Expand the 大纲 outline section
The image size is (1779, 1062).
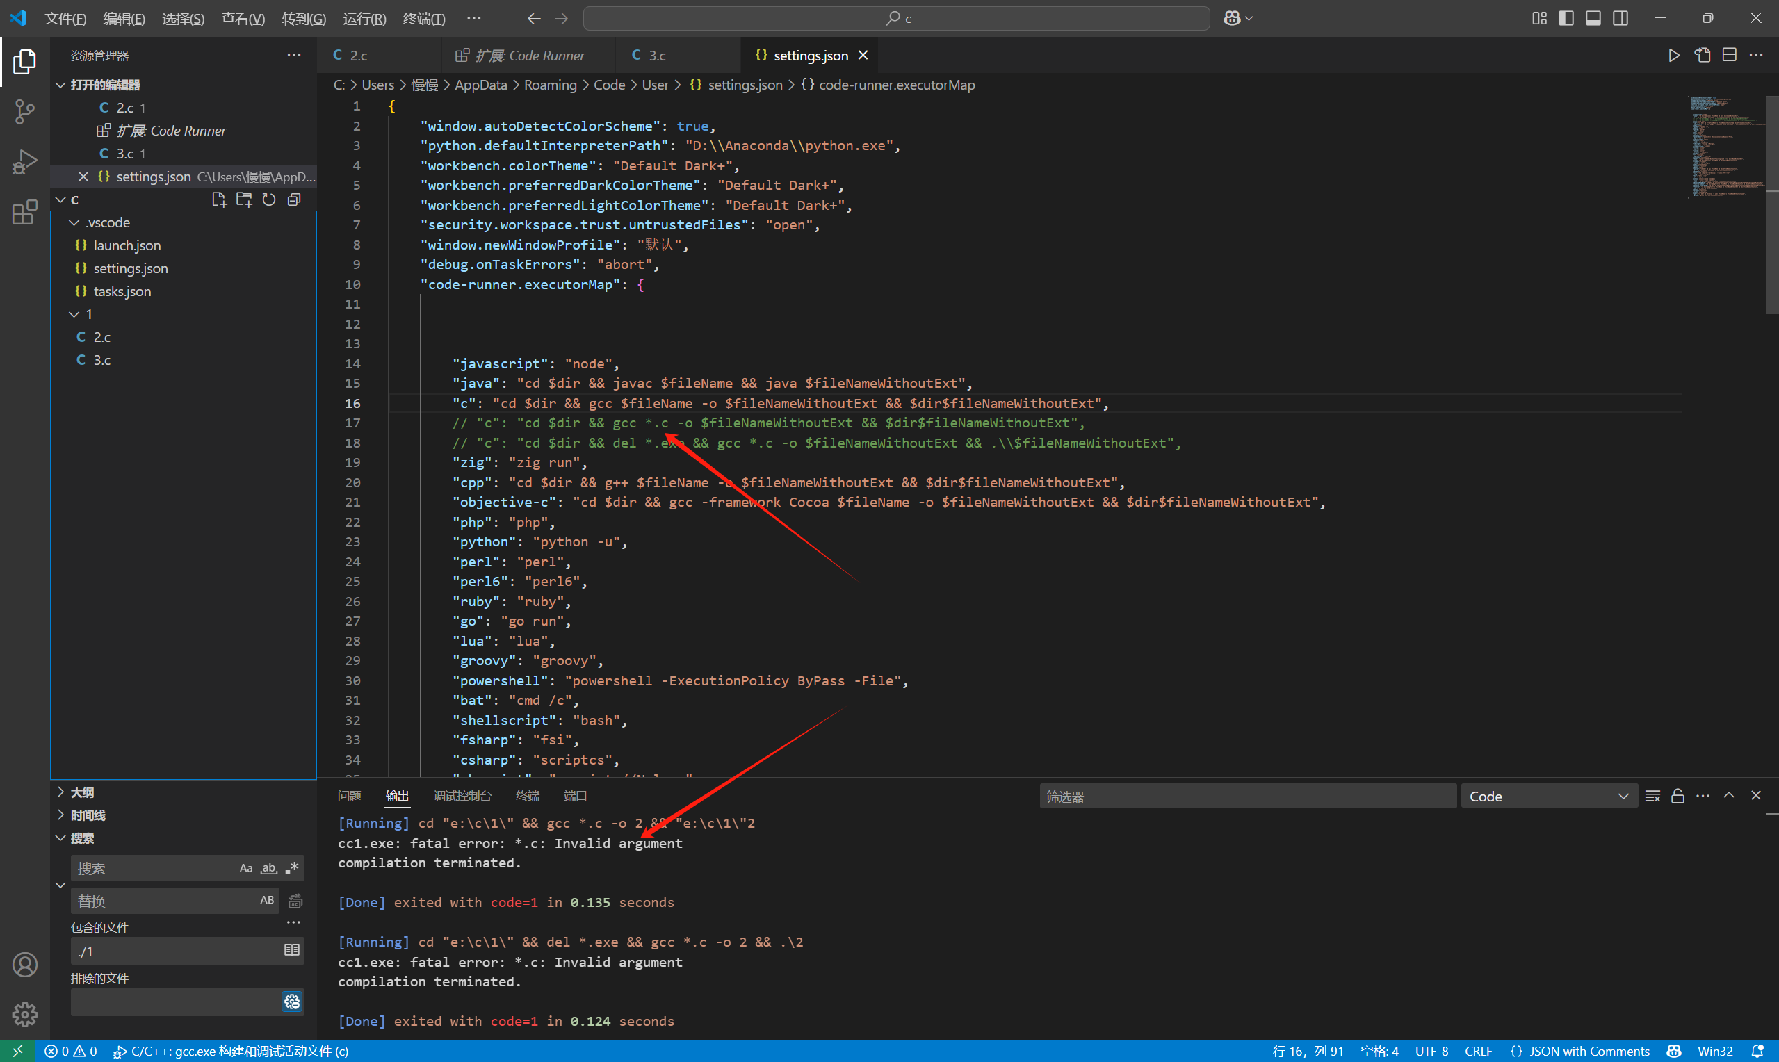pyautogui.click(x=81, y=792)
